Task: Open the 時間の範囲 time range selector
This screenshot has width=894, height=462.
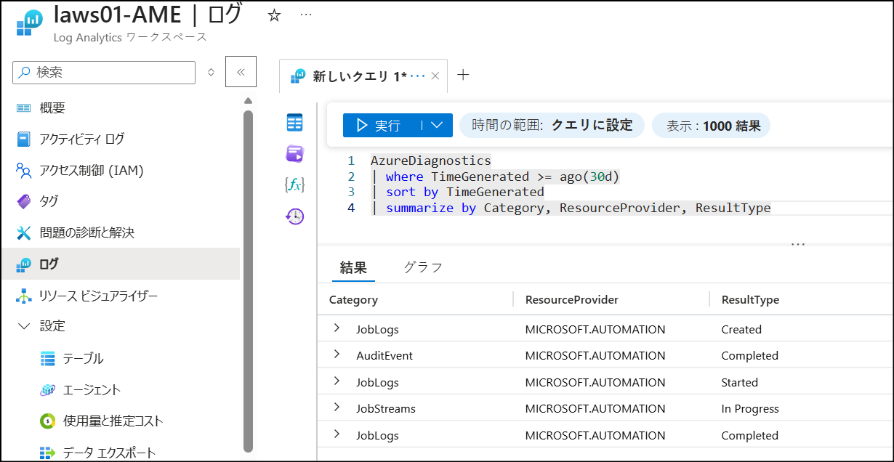Action: (x=552, y=125)
